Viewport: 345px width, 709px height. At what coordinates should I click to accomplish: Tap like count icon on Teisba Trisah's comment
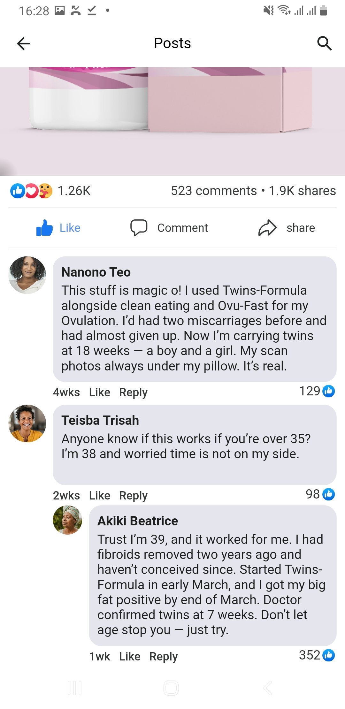point(329,494)
